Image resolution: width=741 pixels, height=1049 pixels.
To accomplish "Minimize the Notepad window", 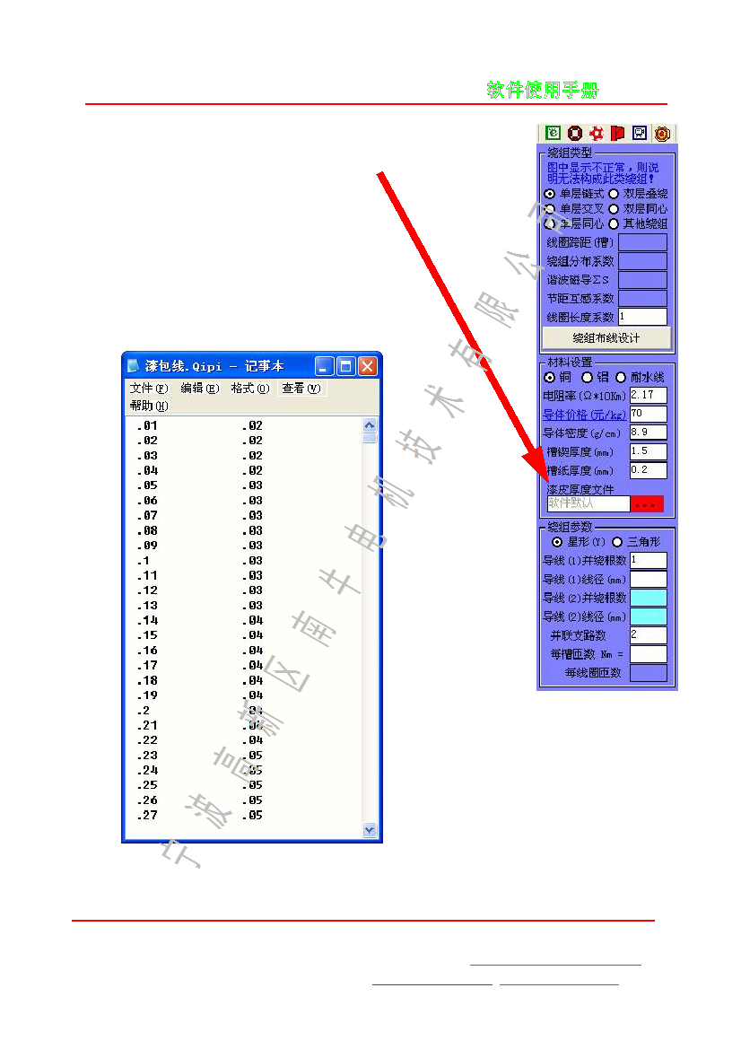I will 325,366.
